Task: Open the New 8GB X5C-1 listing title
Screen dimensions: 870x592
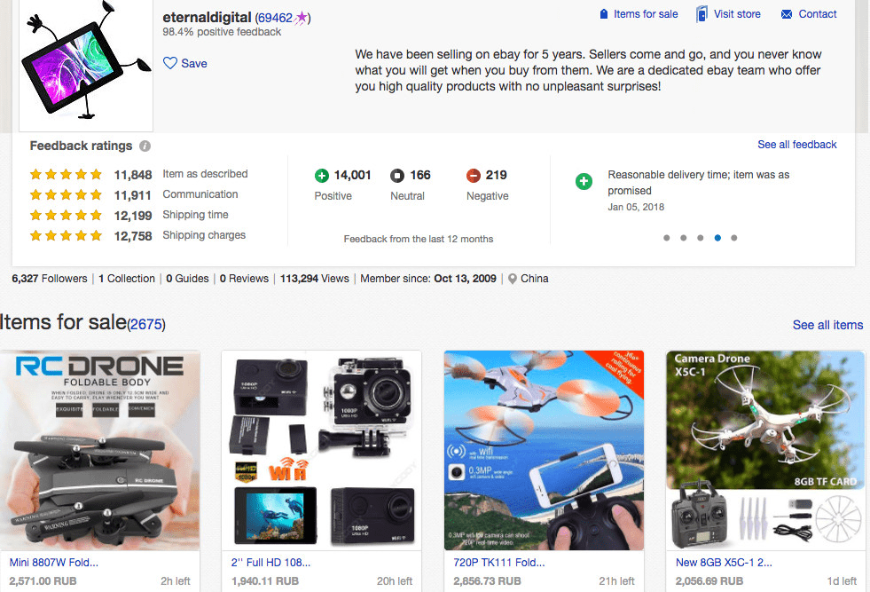Action: click(x=724, y=563)
